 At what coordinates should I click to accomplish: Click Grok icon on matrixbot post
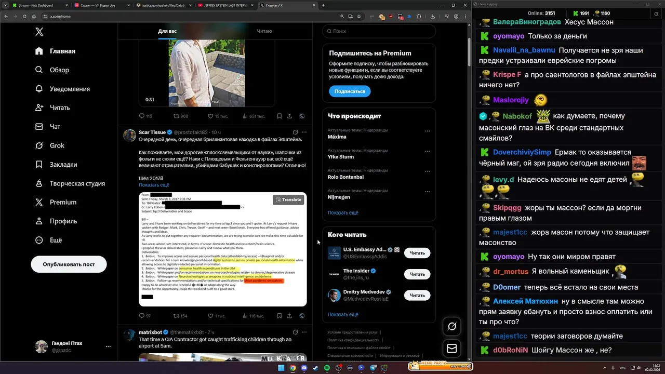click(x=295, y=332)
